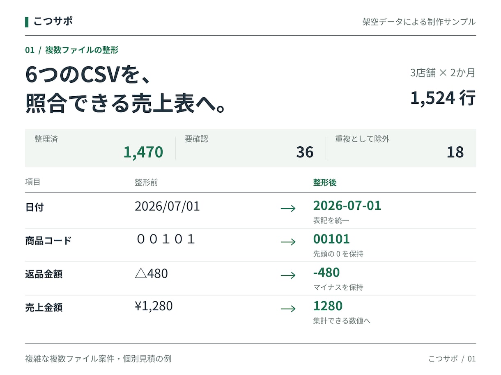Click the footer page label こつサポ / 01
This screenshot has height=375, width=501.
[452, 359]
